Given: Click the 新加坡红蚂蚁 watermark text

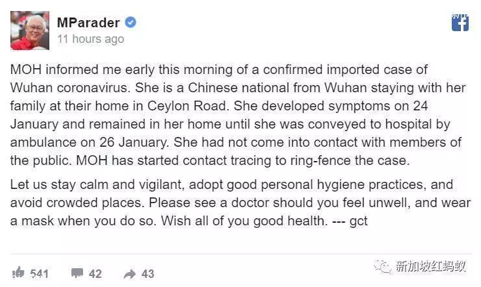Looking at the screenshot, I should (x=430, y=266).
